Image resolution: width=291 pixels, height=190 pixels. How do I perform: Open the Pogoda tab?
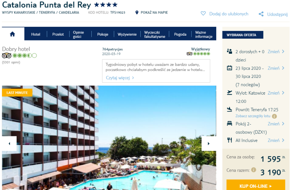tap(180, 35)
